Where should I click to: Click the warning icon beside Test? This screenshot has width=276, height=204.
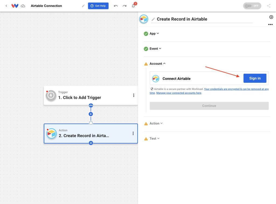pos(146,139)
